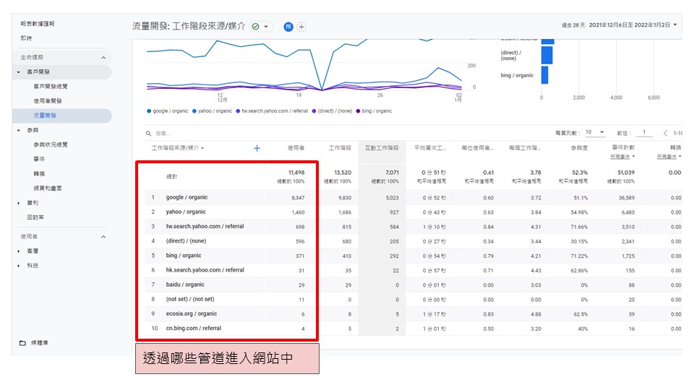
Task: Open 轉換 所有事件 dropdown
Action: [669, 157]
